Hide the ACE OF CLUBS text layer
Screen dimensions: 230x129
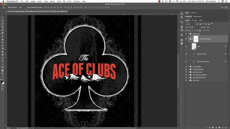[186, 54]
